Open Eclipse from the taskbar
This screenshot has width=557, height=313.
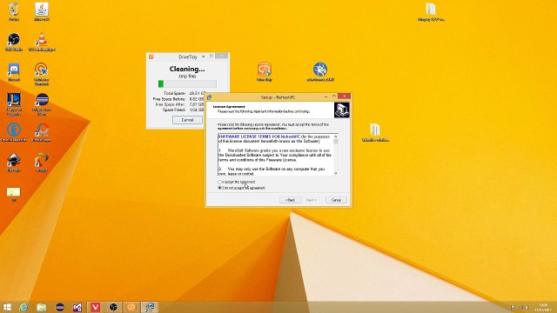point(60,307)
